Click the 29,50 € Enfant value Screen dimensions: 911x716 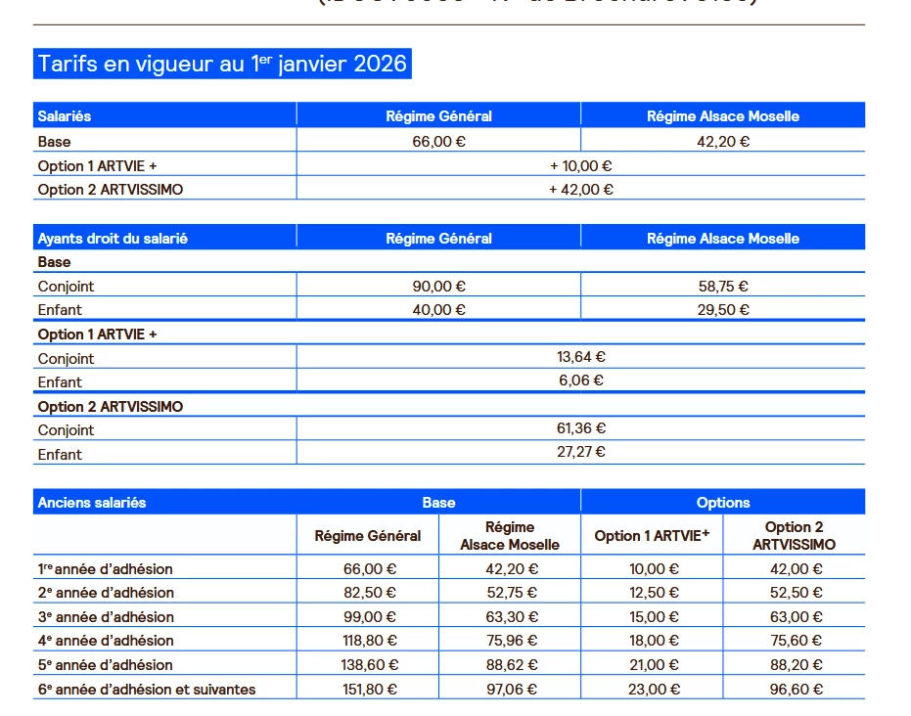tap(723, 310)
